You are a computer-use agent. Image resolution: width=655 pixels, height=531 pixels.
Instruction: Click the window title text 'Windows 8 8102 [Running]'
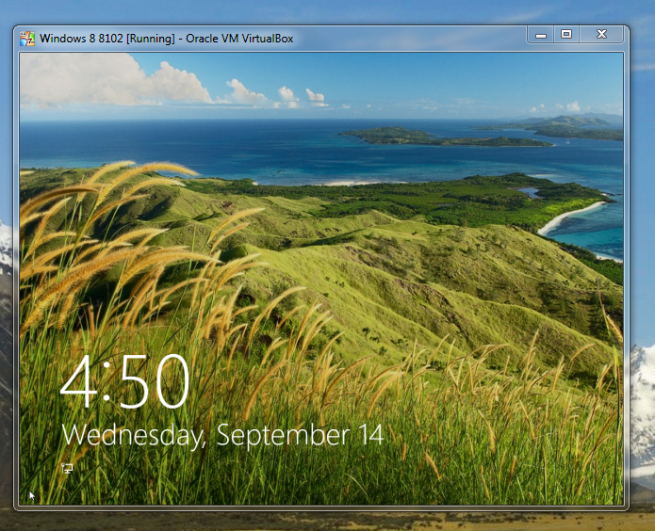pyautogui.click(x=106, y=39)
